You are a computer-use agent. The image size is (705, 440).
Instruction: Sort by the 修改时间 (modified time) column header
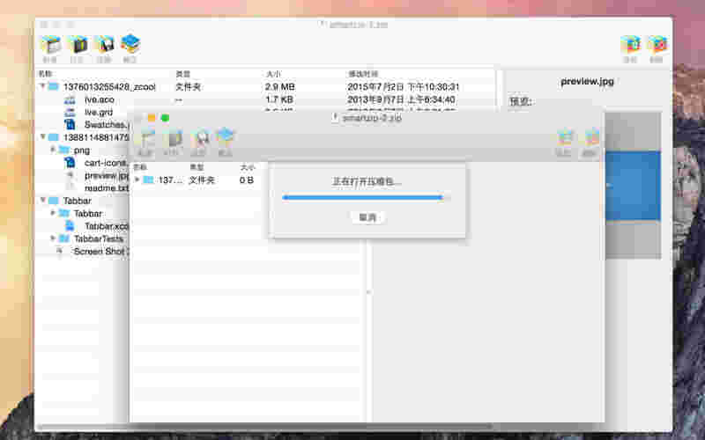(x=363, y=75)
